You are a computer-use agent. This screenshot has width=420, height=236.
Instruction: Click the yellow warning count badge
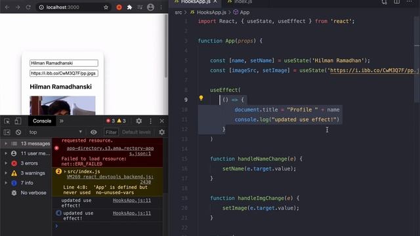(x=121, y=121)
